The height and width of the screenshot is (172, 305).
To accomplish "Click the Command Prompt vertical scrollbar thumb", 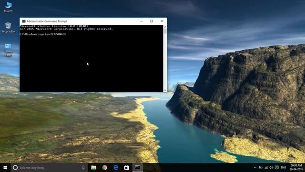I will click(165, 31).
